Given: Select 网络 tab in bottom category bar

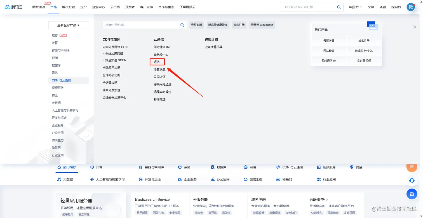Looking at the screenshot, I should tap(250, 167).
